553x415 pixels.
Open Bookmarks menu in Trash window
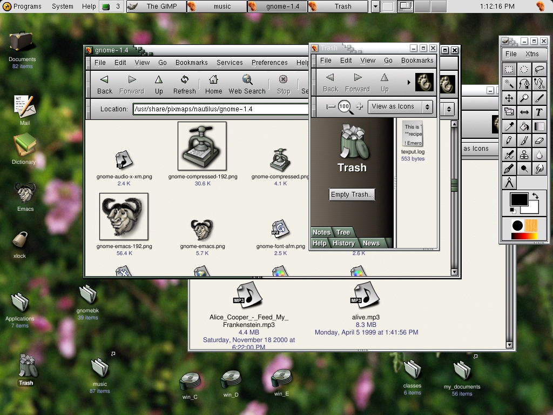tap(417, 61)
